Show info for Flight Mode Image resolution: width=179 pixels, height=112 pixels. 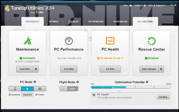78,82
